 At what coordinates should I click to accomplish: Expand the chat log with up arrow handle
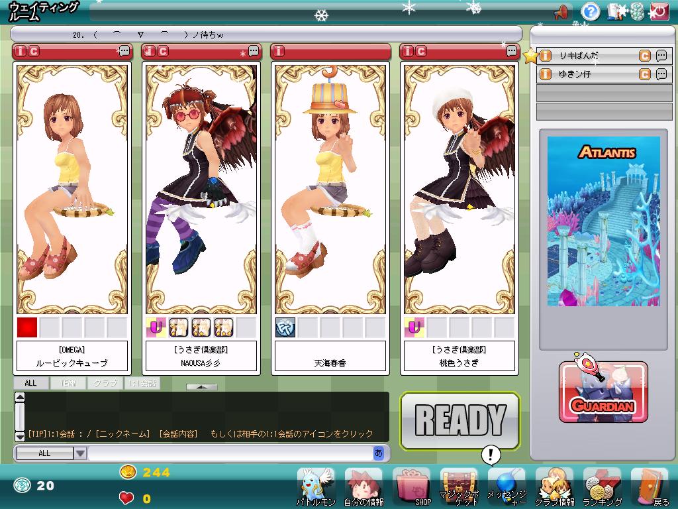[x=202, y=386]
